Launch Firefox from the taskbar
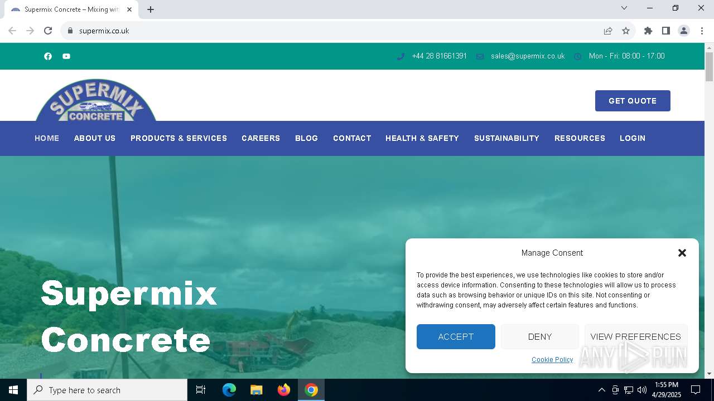Viewport: 714px width, 401px height. (284, 390)
